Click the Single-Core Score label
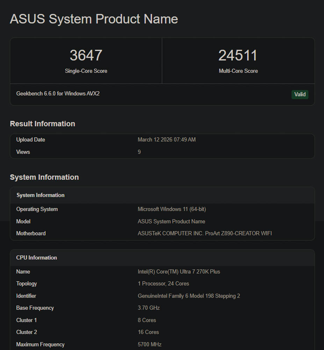The height and width of the screenshot is (350, 324). (86, 71)
